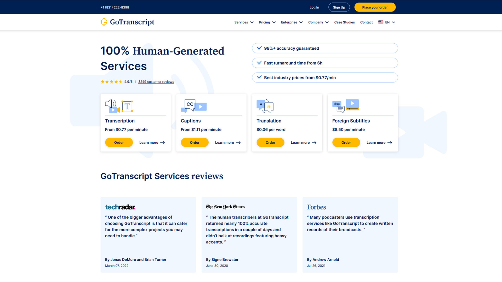Click the techradar logo
Screen dimensions: 502x282
tap(120, 207)
